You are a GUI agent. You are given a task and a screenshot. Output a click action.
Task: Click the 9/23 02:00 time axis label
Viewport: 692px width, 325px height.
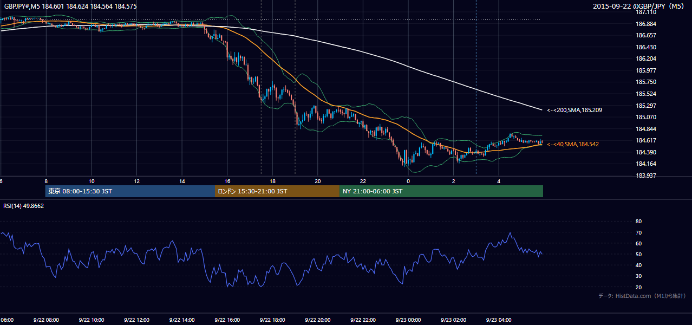(454, 320)
